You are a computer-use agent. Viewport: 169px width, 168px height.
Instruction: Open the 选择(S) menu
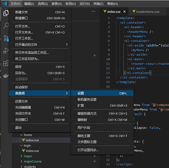point(43,4)
